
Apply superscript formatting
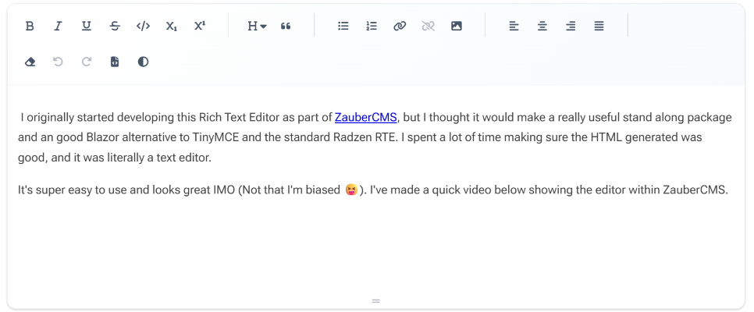pos(200,26)
